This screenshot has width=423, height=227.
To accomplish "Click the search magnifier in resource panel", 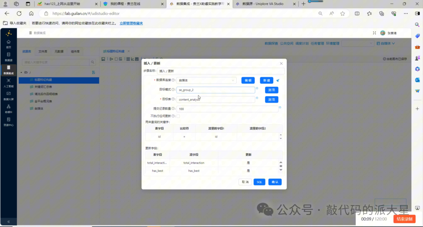I will [x=92, y=62].
